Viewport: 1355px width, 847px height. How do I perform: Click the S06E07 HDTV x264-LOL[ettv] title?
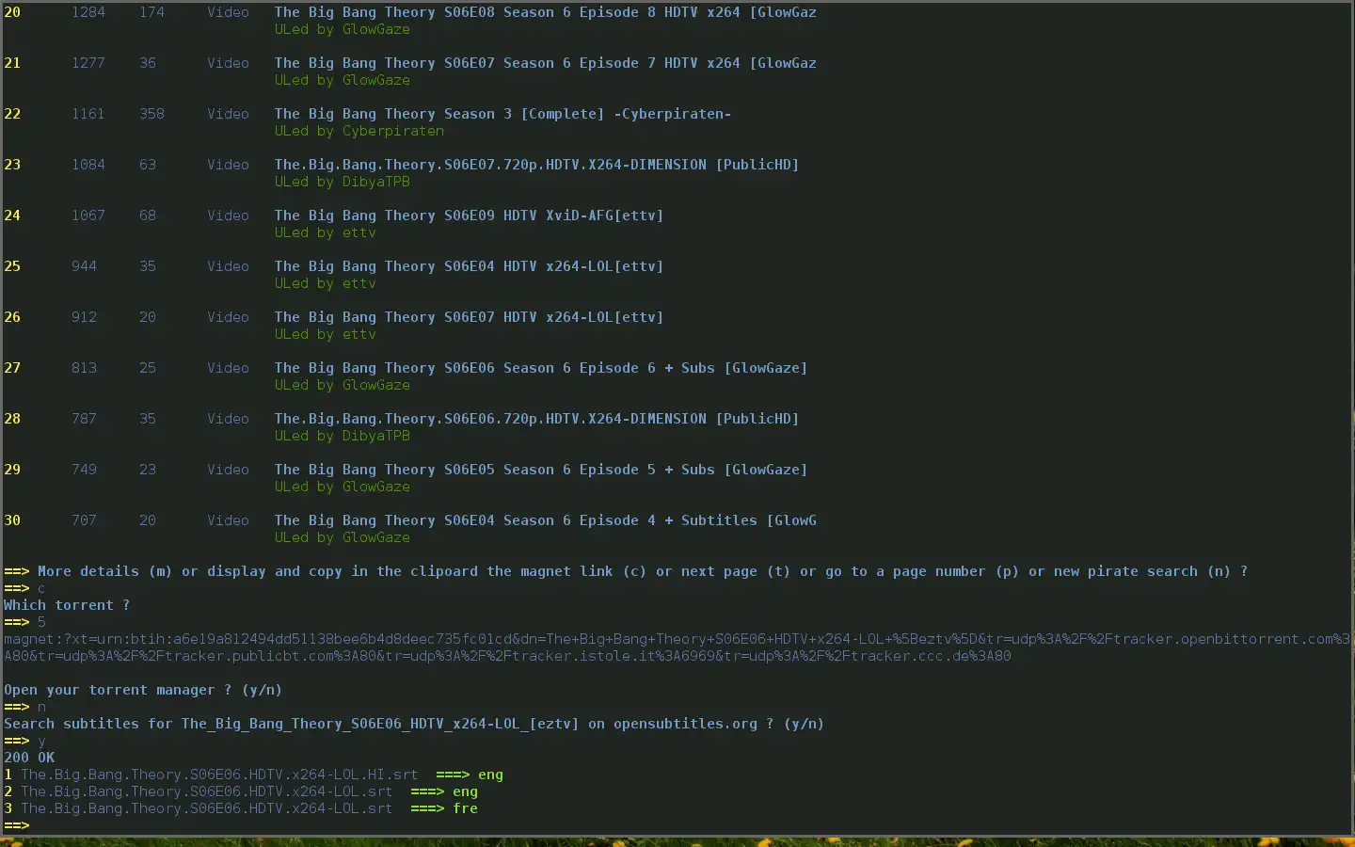click(470, 317)
